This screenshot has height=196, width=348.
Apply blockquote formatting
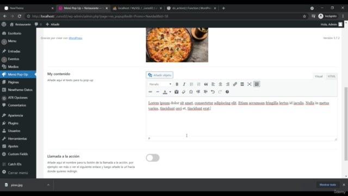tap(206, 84)
